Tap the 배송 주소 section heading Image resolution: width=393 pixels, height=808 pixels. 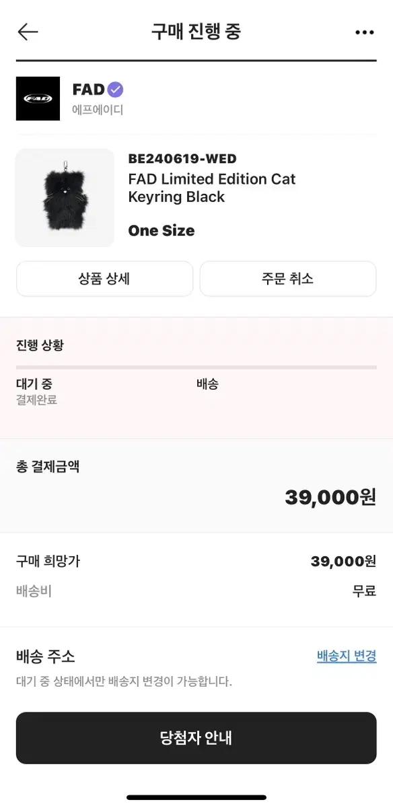(x=41, y=656)
